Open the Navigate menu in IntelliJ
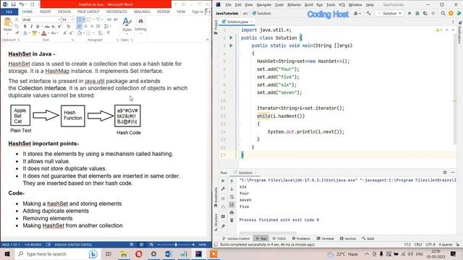 [263, 5]
